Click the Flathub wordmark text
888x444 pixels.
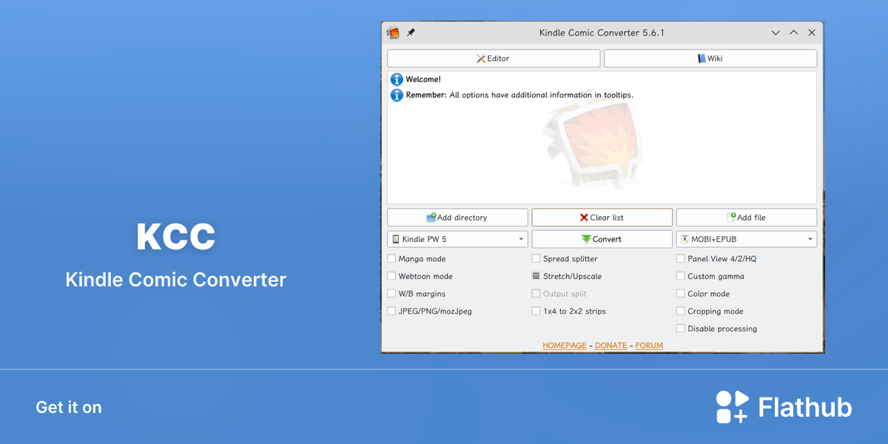(x=805, y=407)
